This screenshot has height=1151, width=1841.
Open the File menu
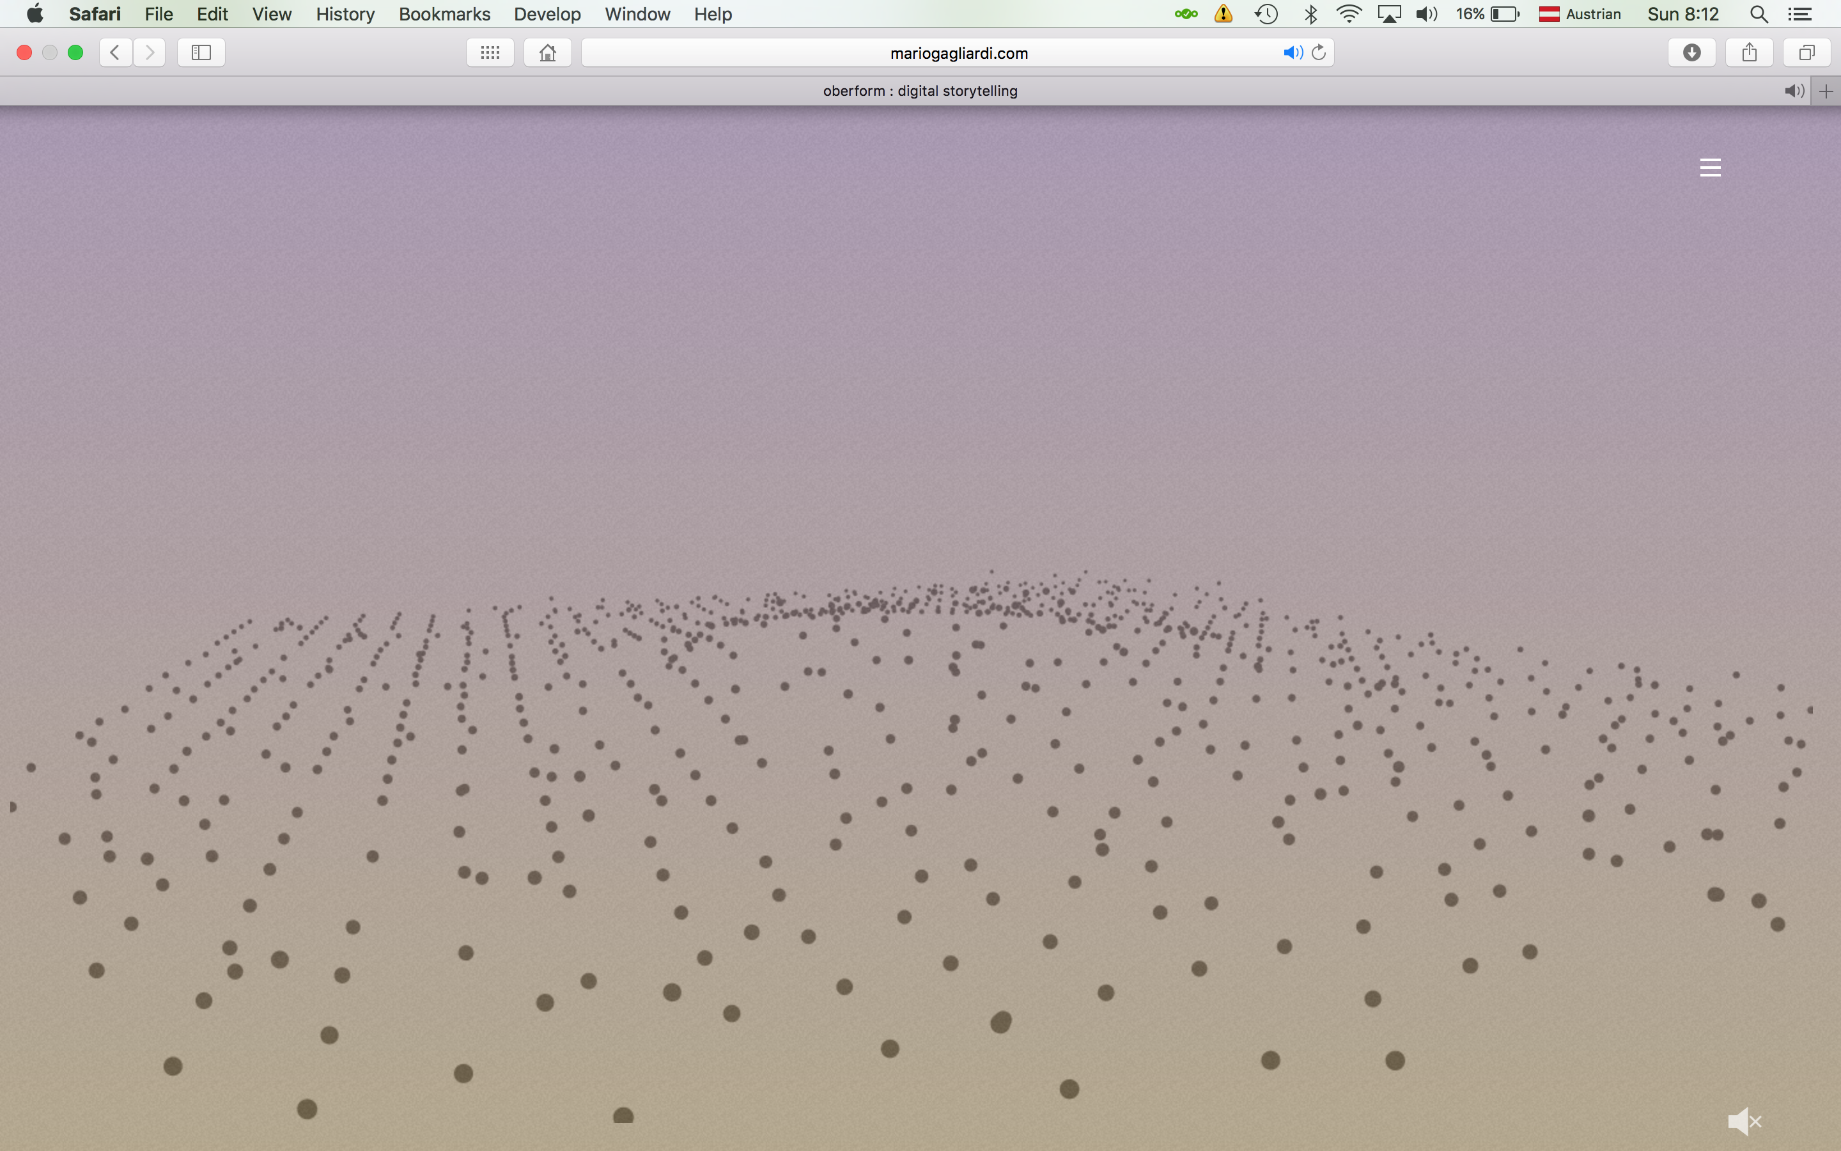(x=159, y=13)
